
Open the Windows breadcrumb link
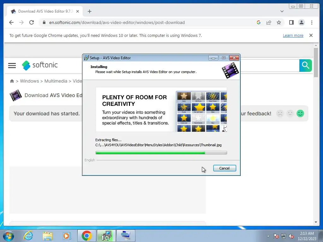pyautogui.click(x=29, y=81)
